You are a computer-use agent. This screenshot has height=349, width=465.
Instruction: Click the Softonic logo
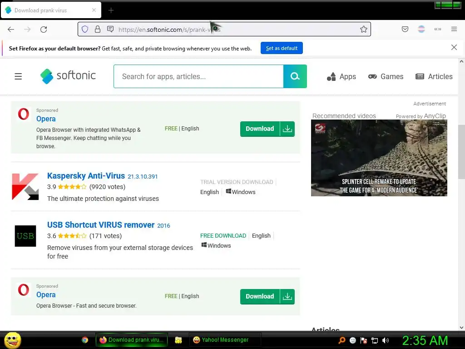coord(68,76)
